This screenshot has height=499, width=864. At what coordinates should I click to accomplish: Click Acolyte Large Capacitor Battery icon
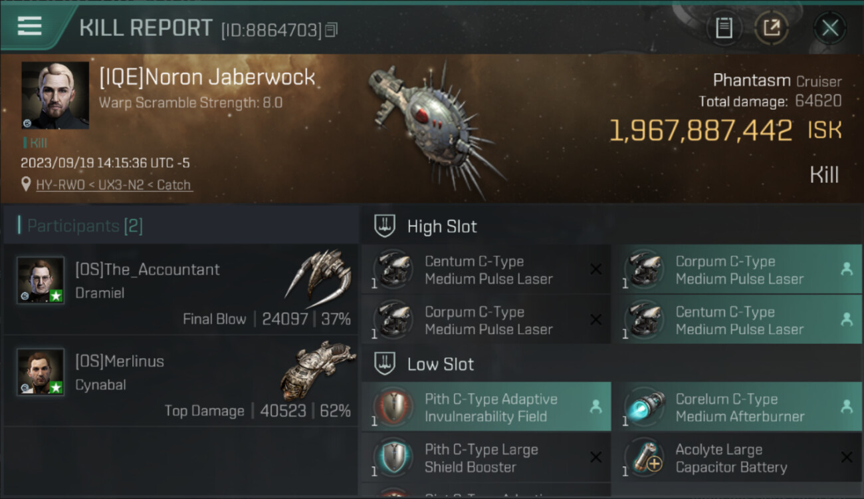point(643,458)
